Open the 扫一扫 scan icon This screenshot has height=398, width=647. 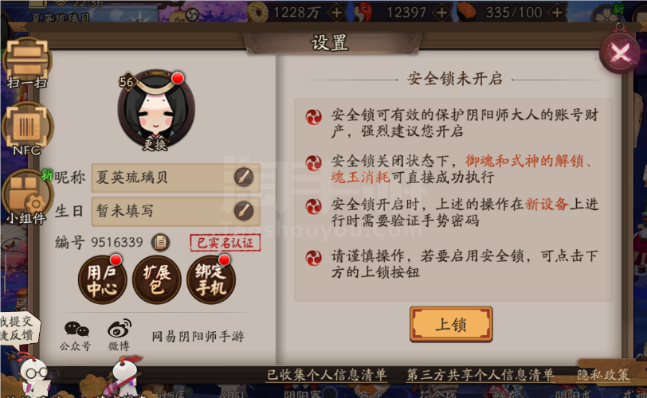tap(27, 63)
